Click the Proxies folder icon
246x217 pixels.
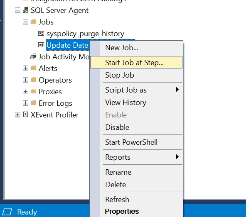(x=33, y=91)
